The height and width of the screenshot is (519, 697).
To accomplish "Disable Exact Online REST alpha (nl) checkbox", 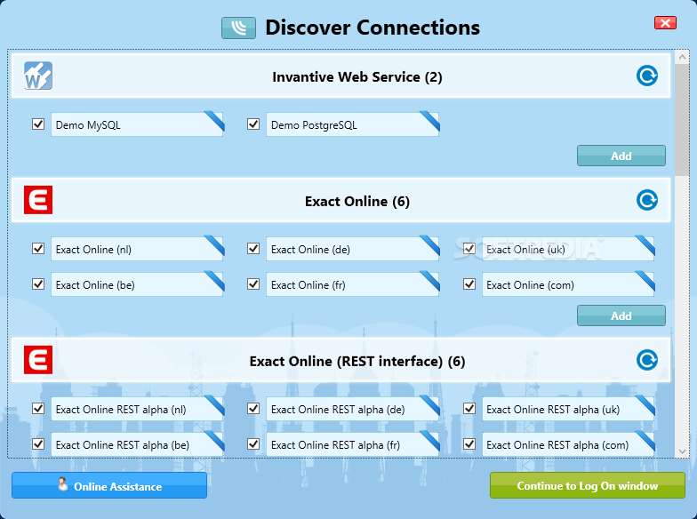I will coord(38,409).
